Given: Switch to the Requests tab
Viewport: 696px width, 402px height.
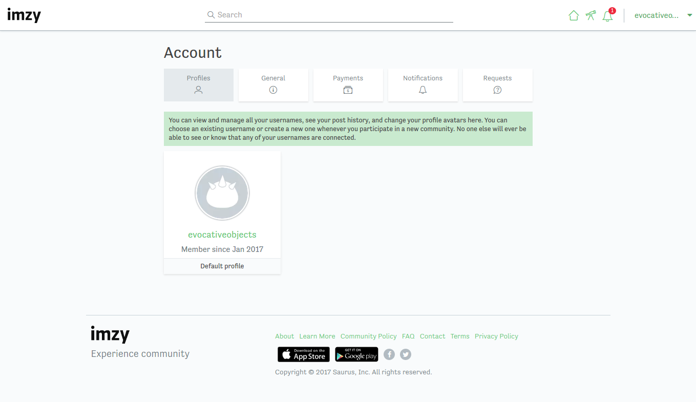Looking at the screenshot, I should tap(498, 85).
